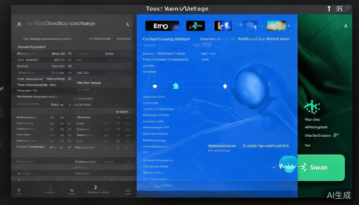Click the bracket window icon in the title bar
The height and width of the screenshot is (205, 359).
pos(340,9)
